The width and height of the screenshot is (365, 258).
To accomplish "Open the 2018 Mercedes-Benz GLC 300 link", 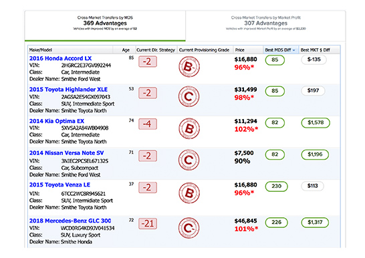I will pyautogui.click(x=70, y=221).
